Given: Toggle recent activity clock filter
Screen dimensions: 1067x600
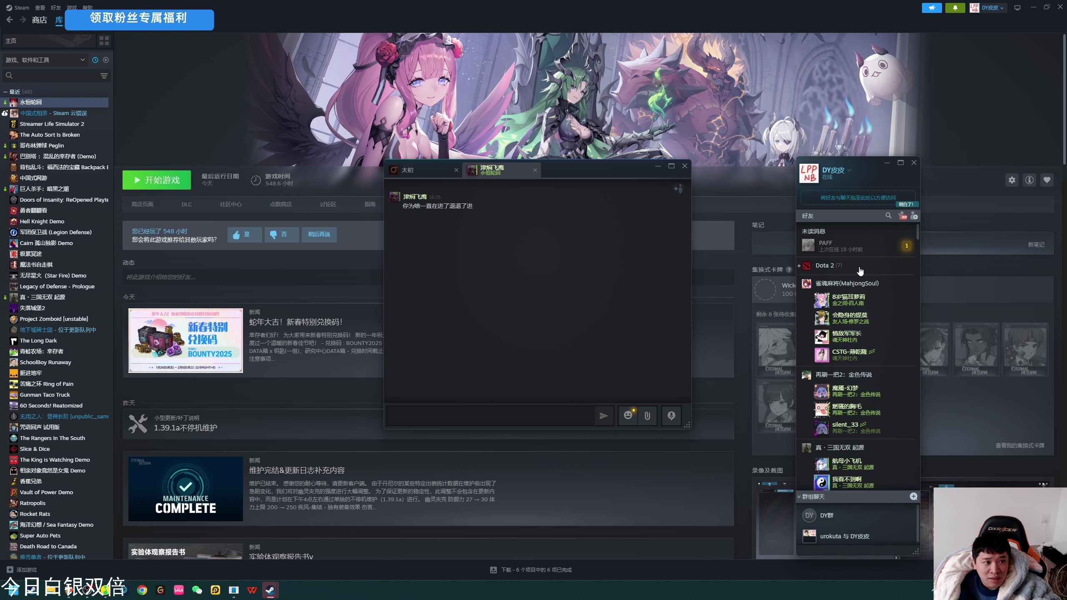Looking at the screenshot, I should (x=95, y=60).
